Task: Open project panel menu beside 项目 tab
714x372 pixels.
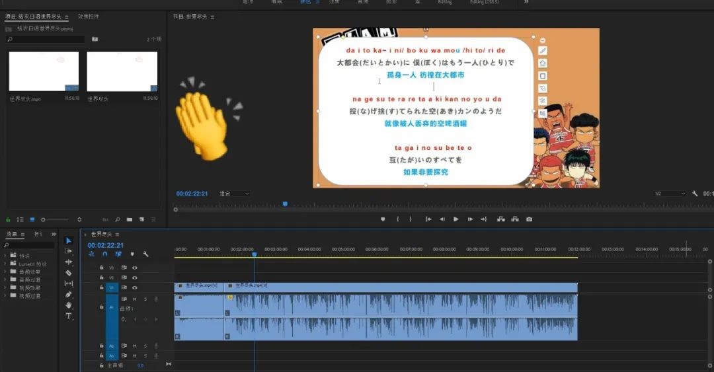Action: 67,17
